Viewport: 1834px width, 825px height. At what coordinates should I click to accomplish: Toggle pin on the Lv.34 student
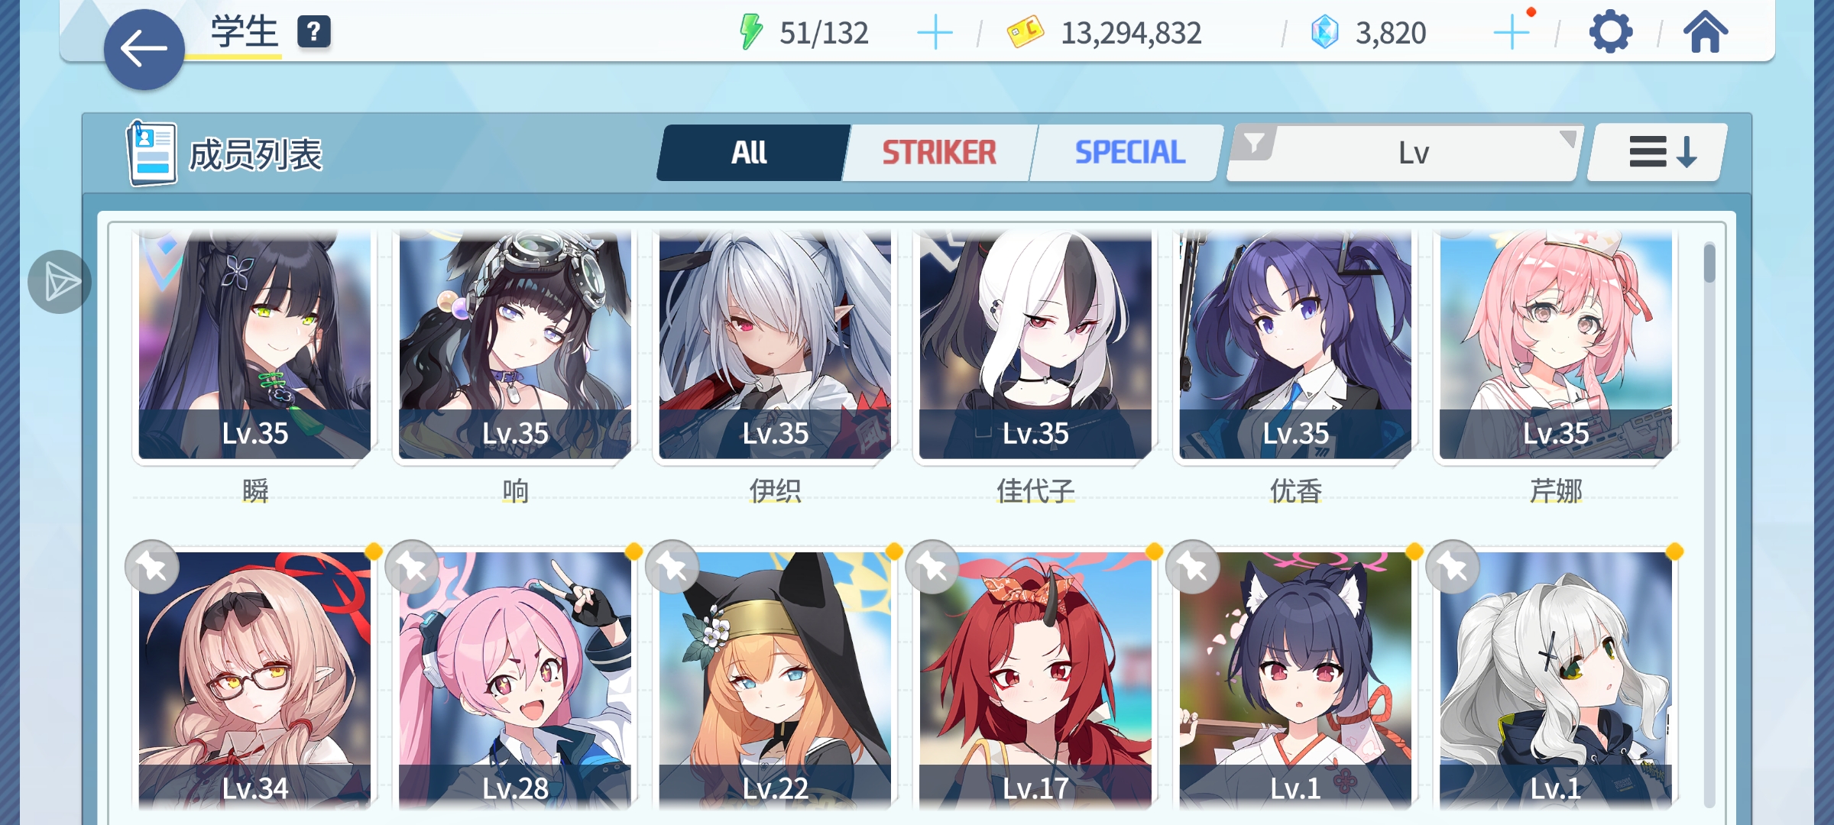152,567
